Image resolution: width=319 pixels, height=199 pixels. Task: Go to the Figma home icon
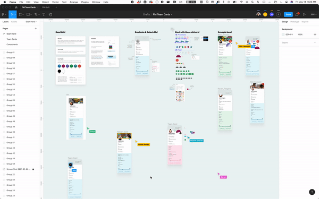tap(16, 7)
